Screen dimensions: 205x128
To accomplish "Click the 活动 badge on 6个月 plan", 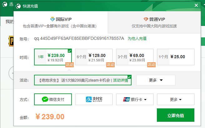I will point(110,65).
